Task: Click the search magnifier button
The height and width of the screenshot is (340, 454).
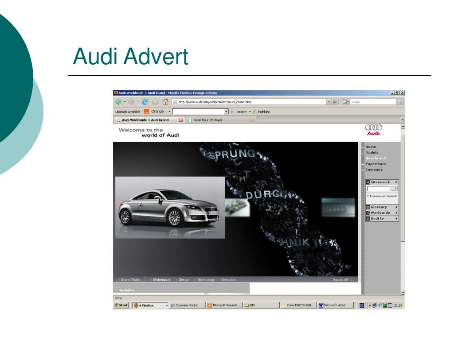Action: 399,102
